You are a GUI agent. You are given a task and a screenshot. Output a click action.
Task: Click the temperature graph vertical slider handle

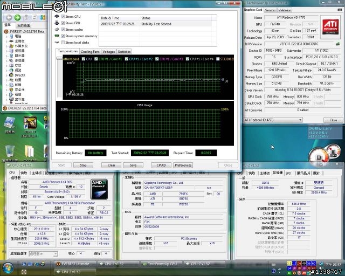pos(59,58)
